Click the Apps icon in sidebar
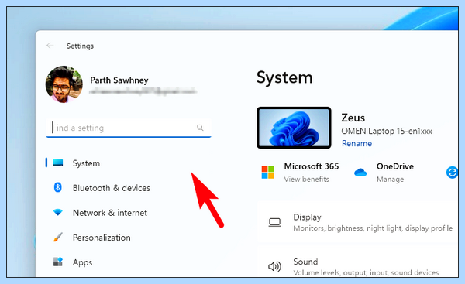This screenshot has height=284, width=465. (x=58, y=262)
